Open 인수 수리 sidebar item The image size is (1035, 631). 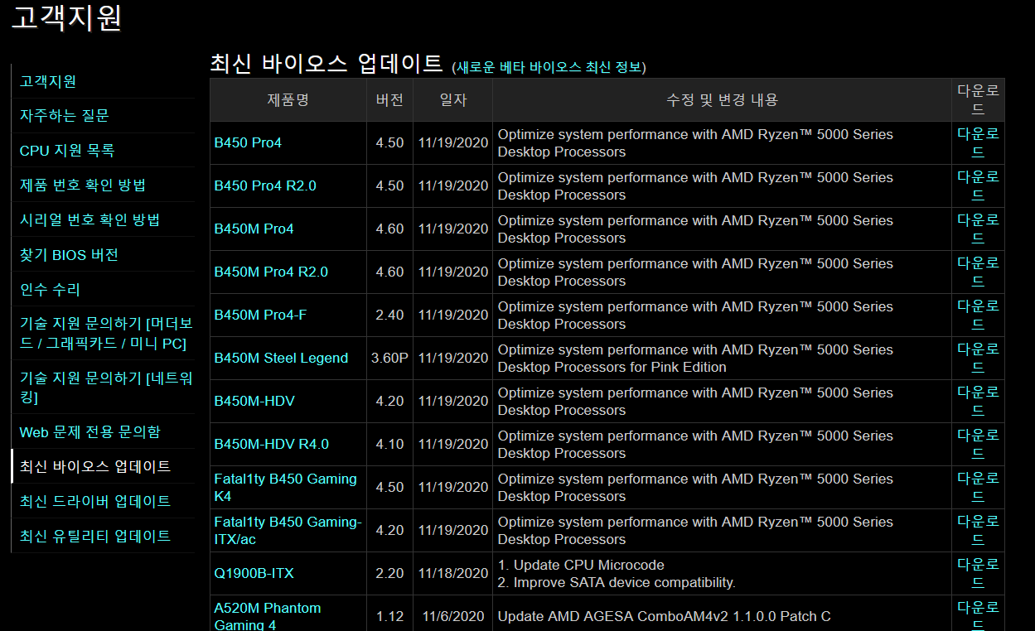(x=50, y=290)
